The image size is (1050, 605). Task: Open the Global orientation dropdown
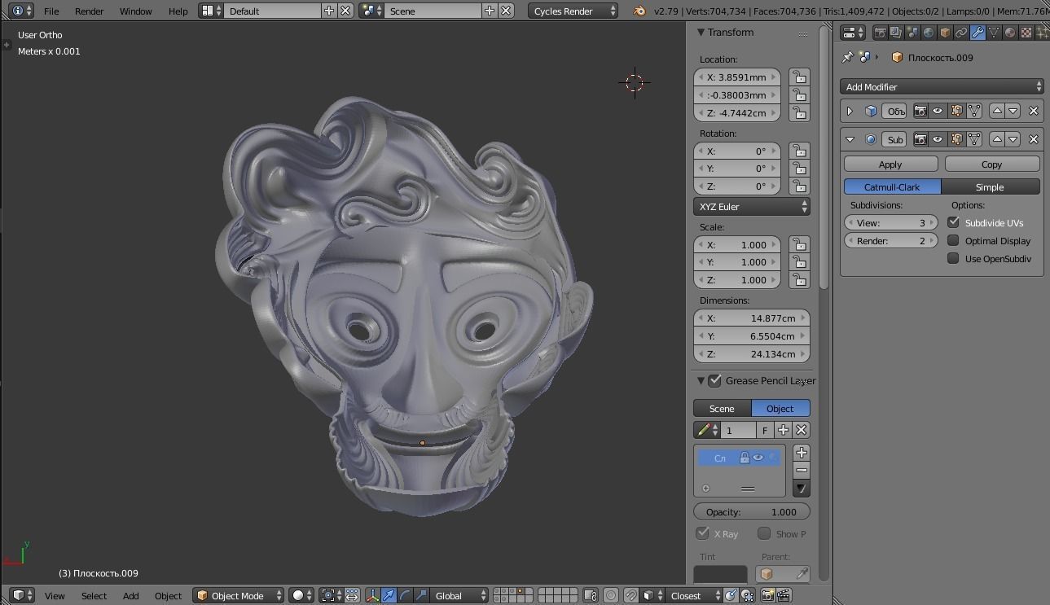point(459,595)
